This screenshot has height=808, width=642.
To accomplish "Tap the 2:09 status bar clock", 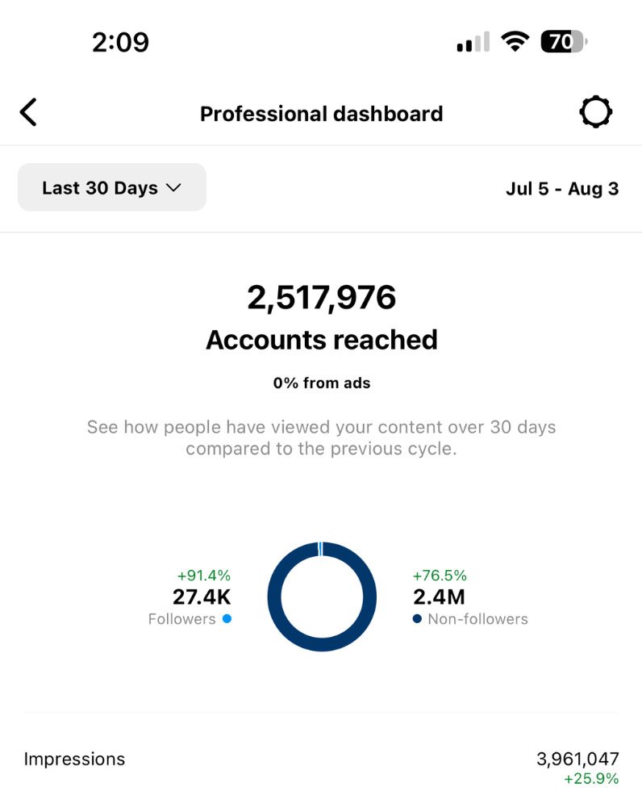I will (120, 42).
